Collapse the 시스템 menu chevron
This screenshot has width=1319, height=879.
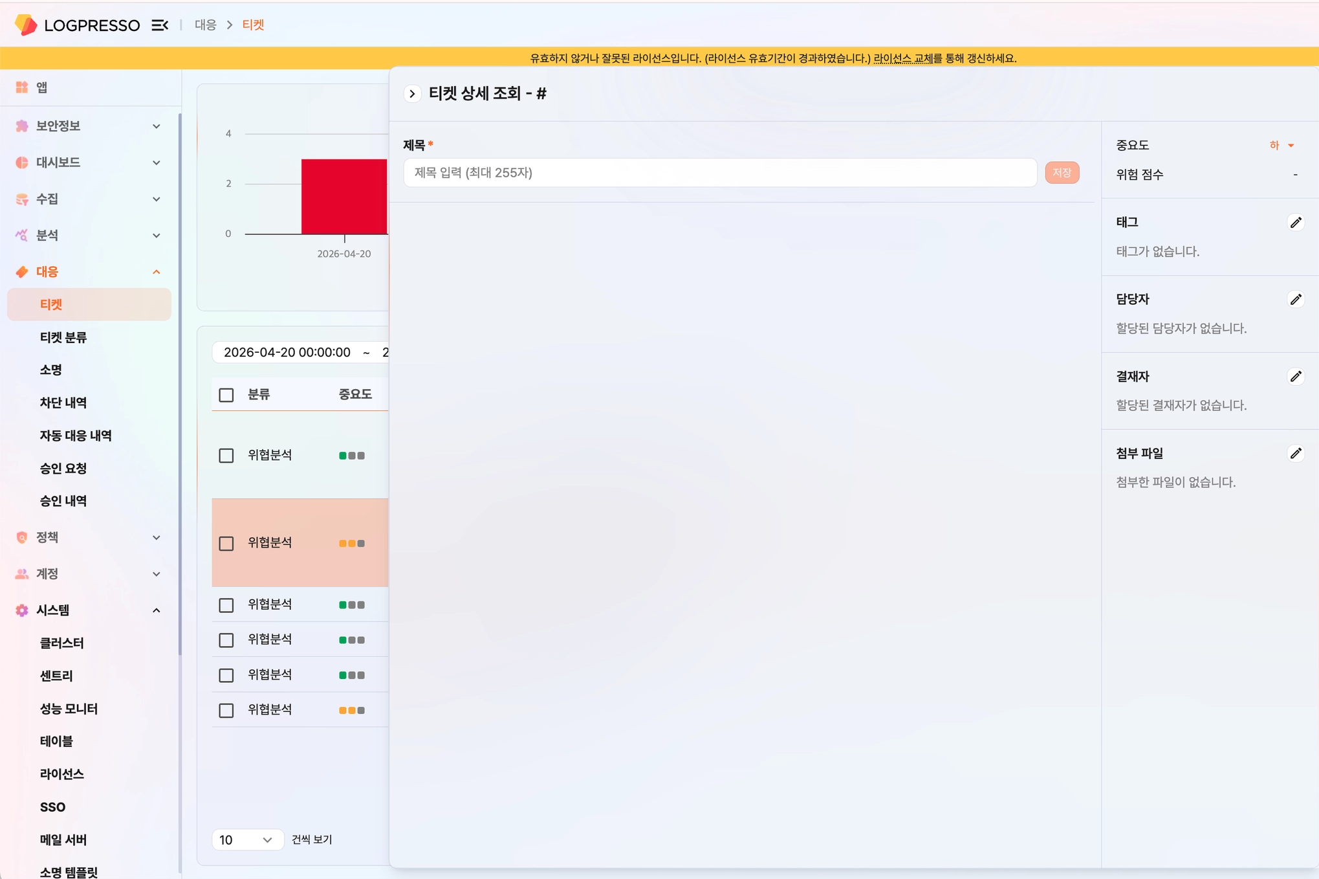tap(157, 610)
